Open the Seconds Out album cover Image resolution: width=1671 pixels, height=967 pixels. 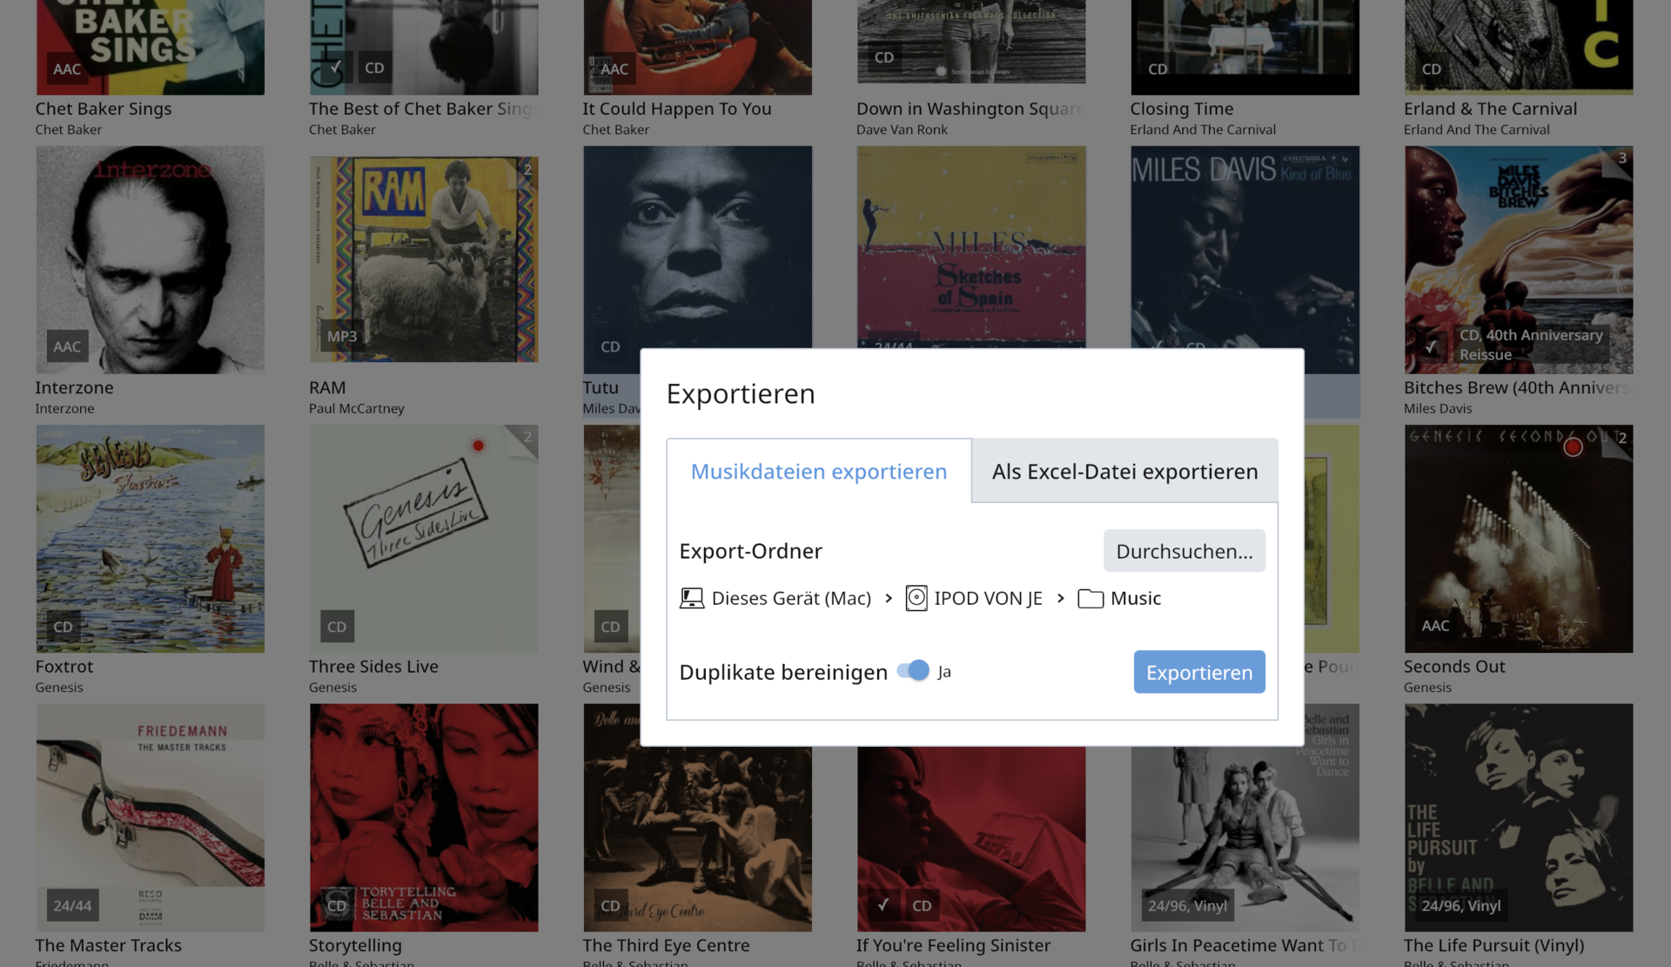[x=1518, y=539]
